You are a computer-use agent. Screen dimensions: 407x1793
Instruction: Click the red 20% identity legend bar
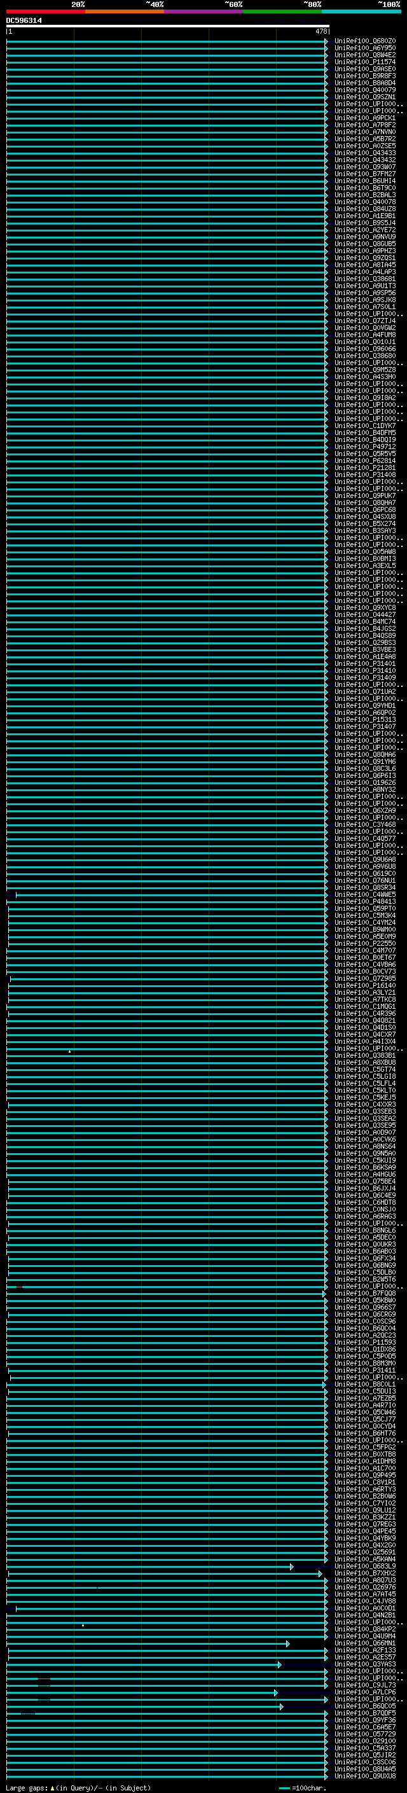pyautogui.click(x=45, y=11)
